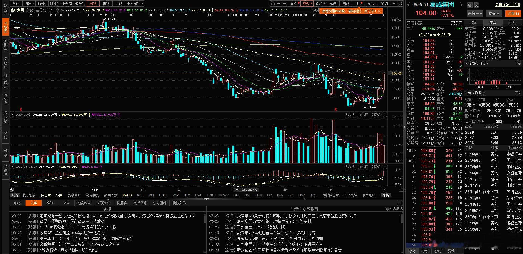This screenshot has width=523, height=254.
Task: Select 周线 weekly period
Action: 106,4
